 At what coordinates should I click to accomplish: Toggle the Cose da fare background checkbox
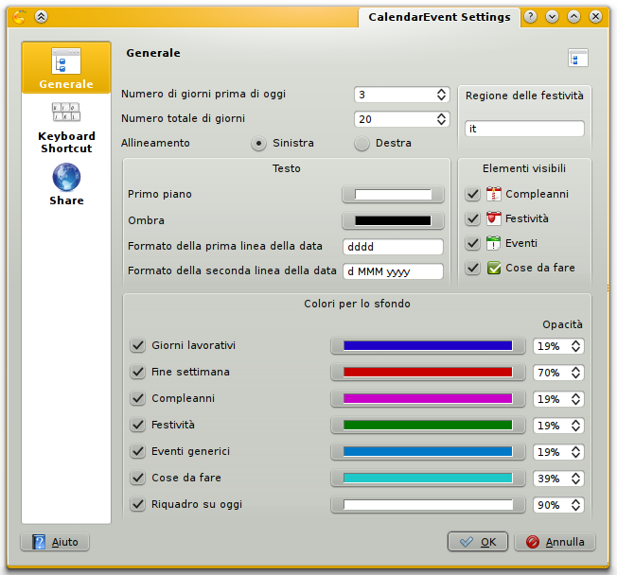coord(138,478)
